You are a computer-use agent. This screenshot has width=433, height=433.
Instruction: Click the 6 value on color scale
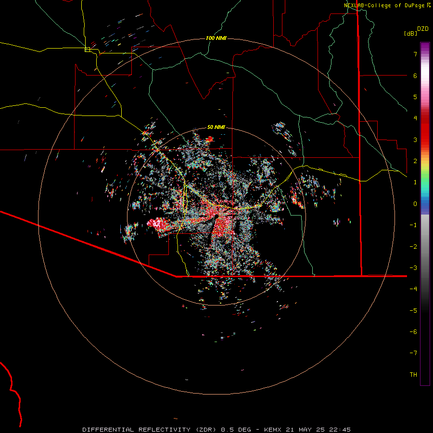tap(415, 76)
